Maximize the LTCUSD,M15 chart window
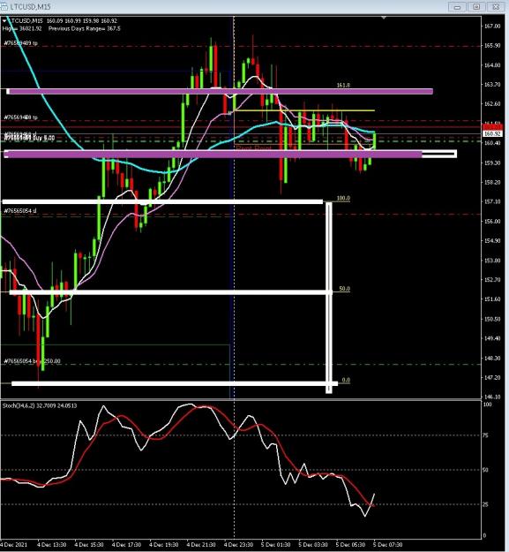 point(476,7)
